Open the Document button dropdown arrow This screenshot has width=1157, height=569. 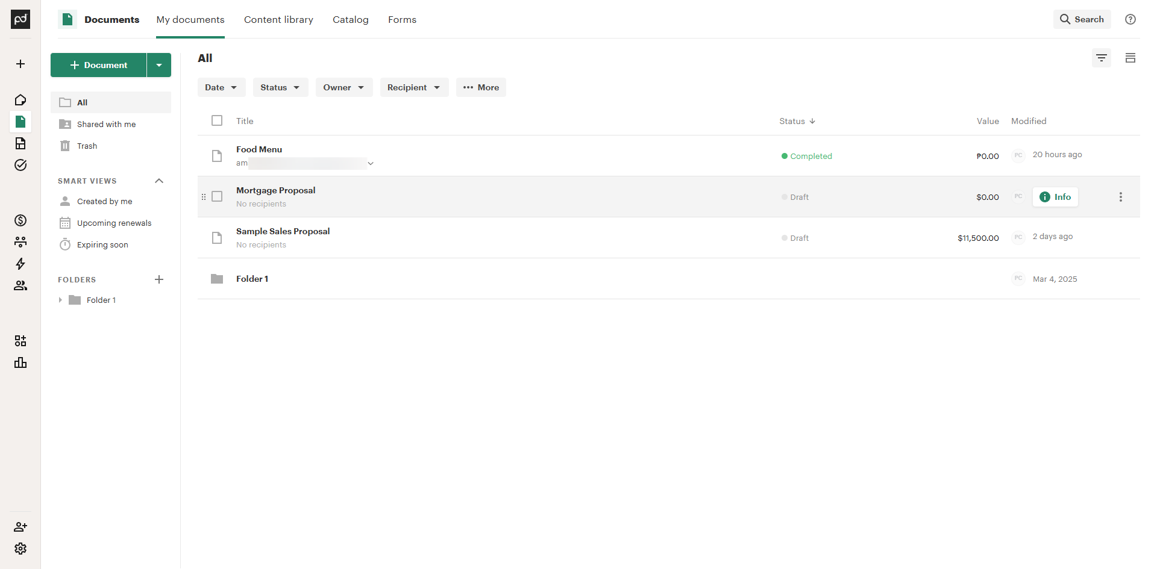coord(159,65)
